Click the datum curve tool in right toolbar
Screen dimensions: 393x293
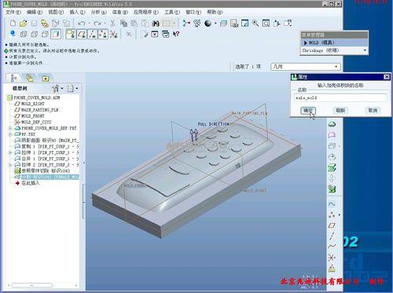coord(332,247)
